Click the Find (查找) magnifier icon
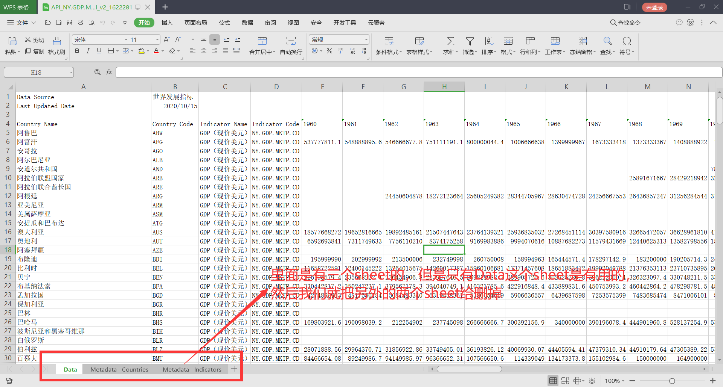The height and width of the screenshot is (387, 723). 607,41
